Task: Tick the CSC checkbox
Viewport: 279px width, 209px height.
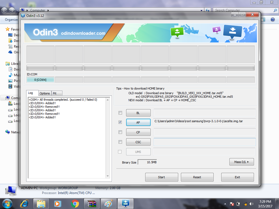Action: tap(120, 142)
